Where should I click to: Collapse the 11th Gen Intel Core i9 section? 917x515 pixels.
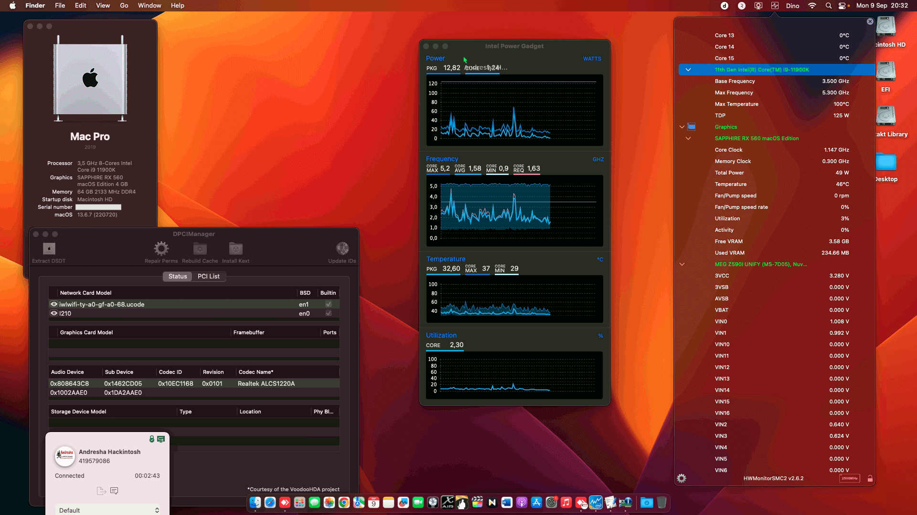point(688,70)
